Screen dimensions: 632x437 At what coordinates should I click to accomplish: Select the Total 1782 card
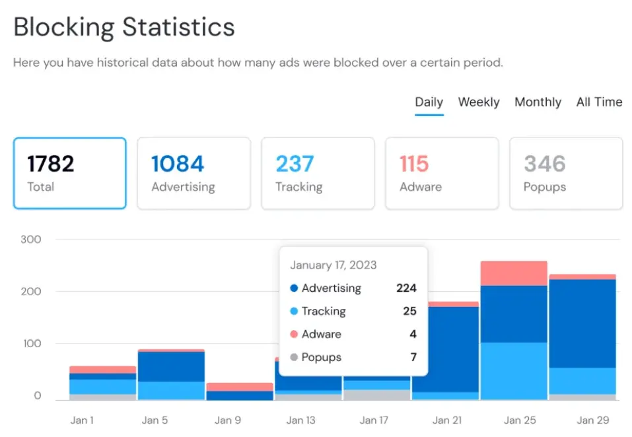pyautogui.click(x=69, y=173)
